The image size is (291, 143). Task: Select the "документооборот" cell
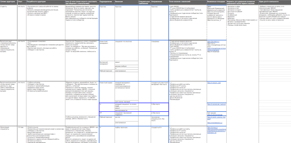[127, 66]
